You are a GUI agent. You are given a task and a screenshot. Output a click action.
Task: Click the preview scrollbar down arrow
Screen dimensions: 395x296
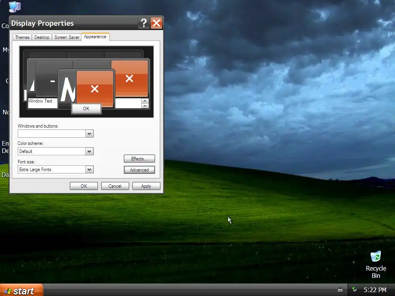pos(145,106)
